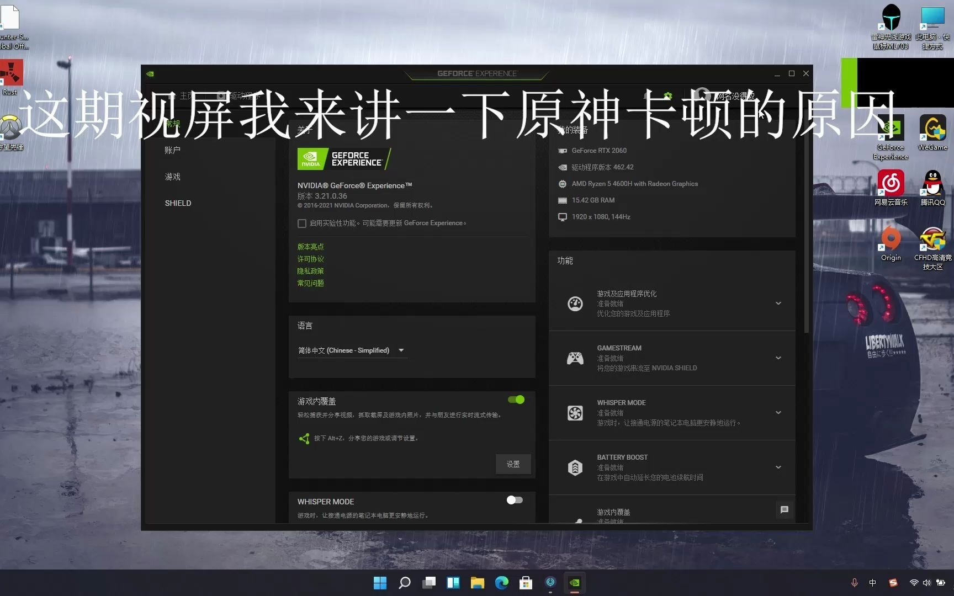
Task: Open Overwatch (守望先锋) desktop icon
Action: coord(11,132)
